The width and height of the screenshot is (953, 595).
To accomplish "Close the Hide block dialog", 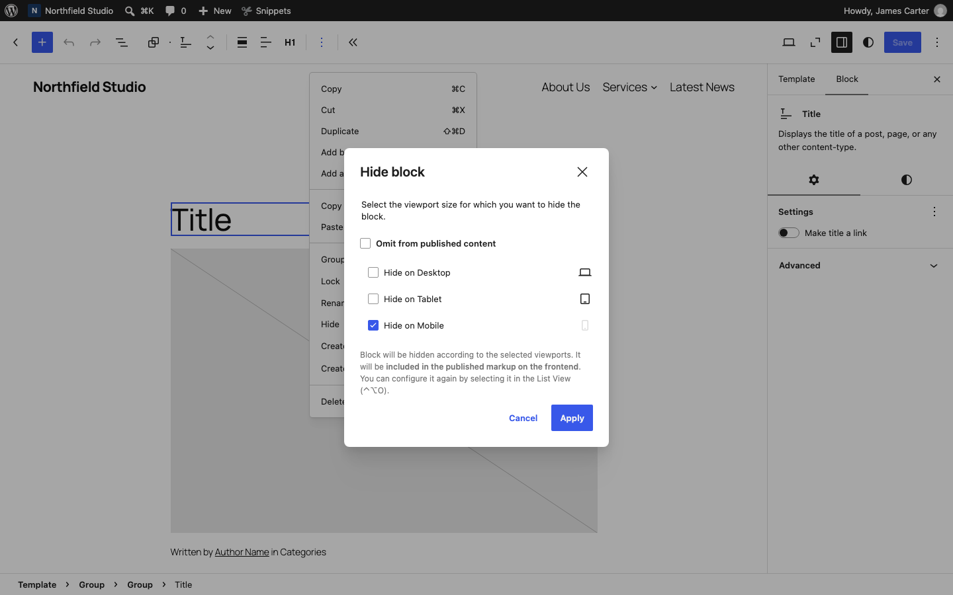I will point(582,172).
